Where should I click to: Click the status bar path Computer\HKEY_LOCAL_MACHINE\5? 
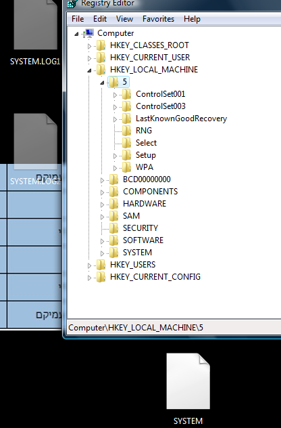click(x=136, y=328)
